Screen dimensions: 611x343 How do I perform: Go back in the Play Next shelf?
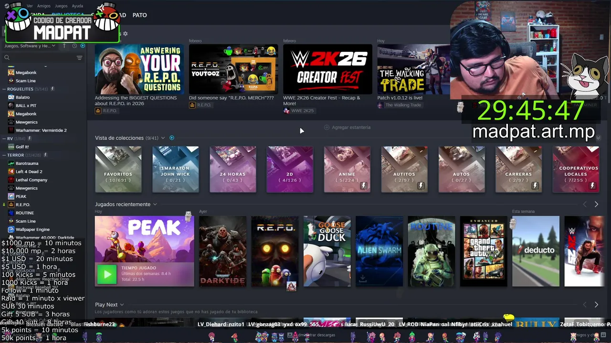click(585, 304)
